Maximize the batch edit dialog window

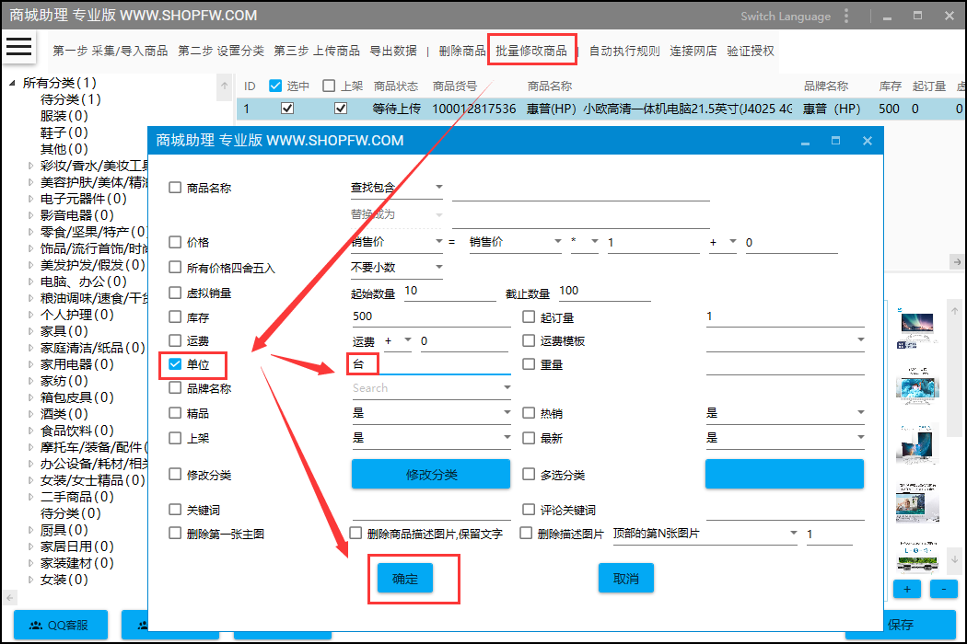(x=835, y=141)
